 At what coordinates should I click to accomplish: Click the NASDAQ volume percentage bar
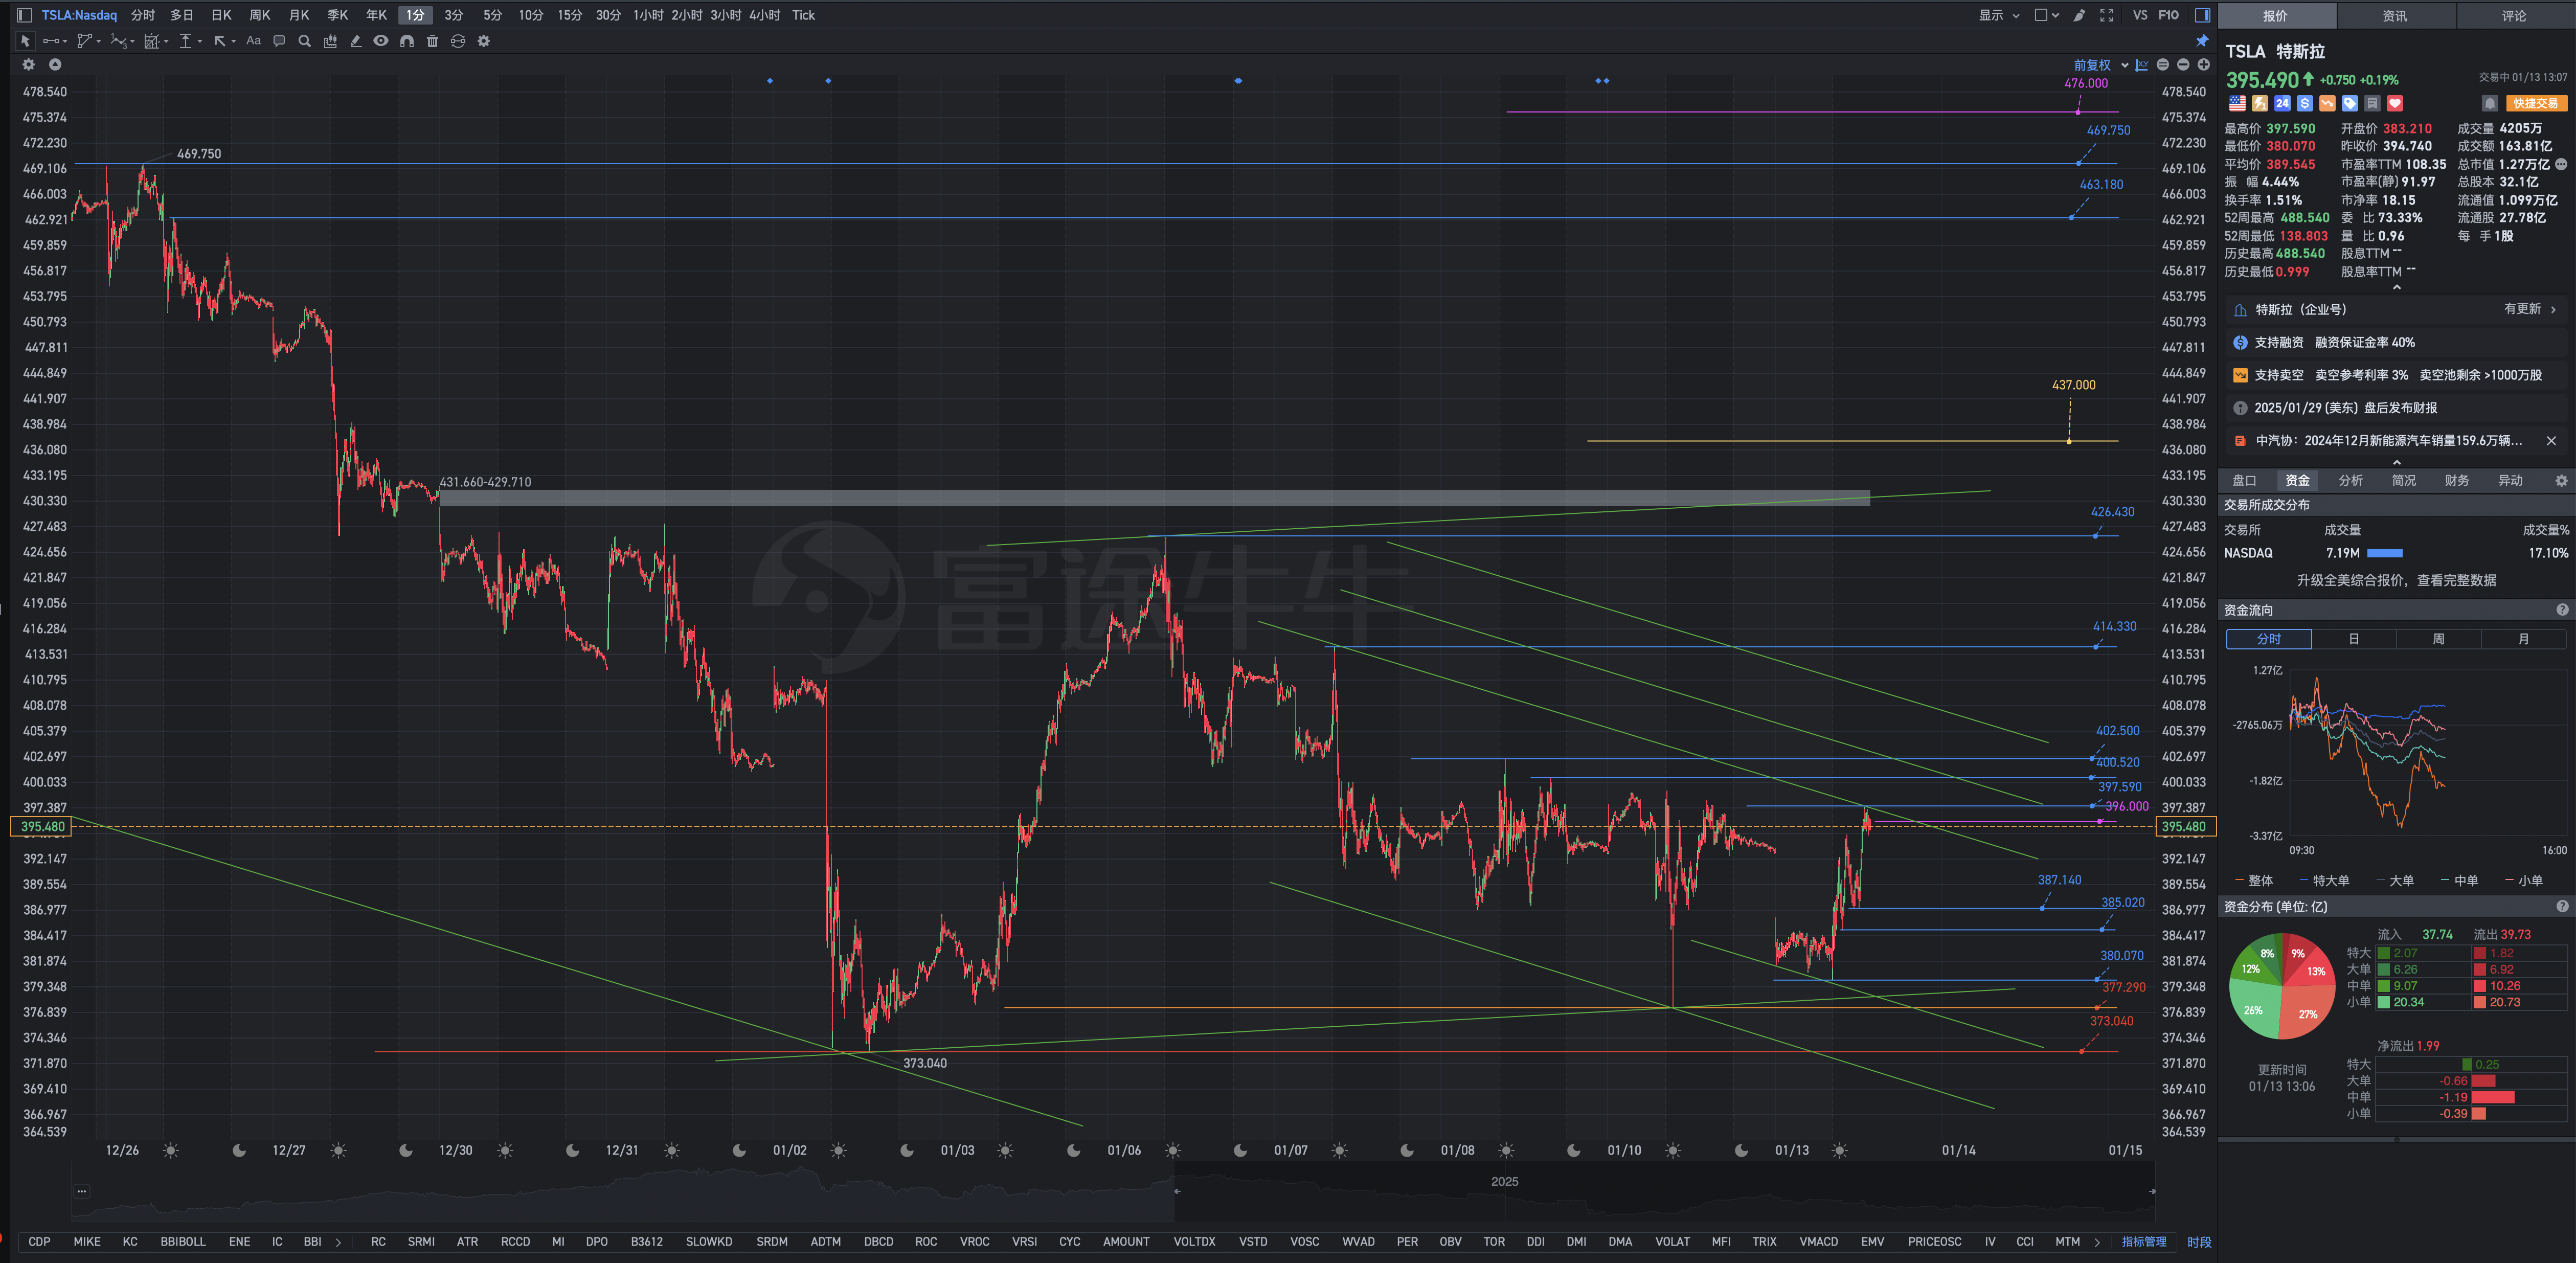tap(2385, 553)
